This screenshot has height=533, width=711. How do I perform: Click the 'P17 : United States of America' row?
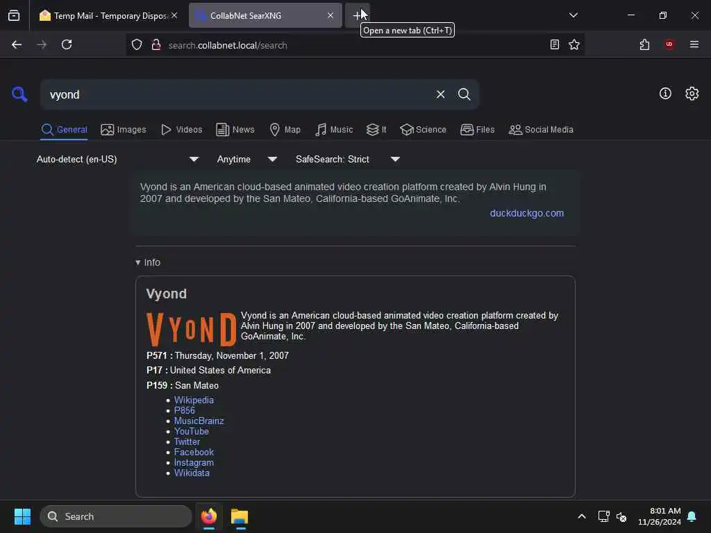point(208,371)
